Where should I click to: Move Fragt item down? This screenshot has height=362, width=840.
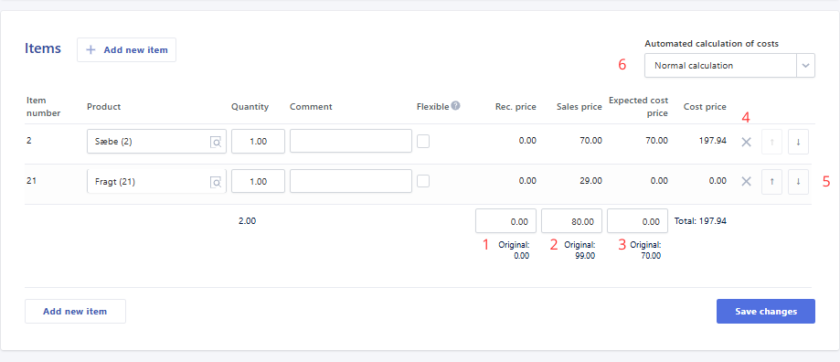click(798, 182)
